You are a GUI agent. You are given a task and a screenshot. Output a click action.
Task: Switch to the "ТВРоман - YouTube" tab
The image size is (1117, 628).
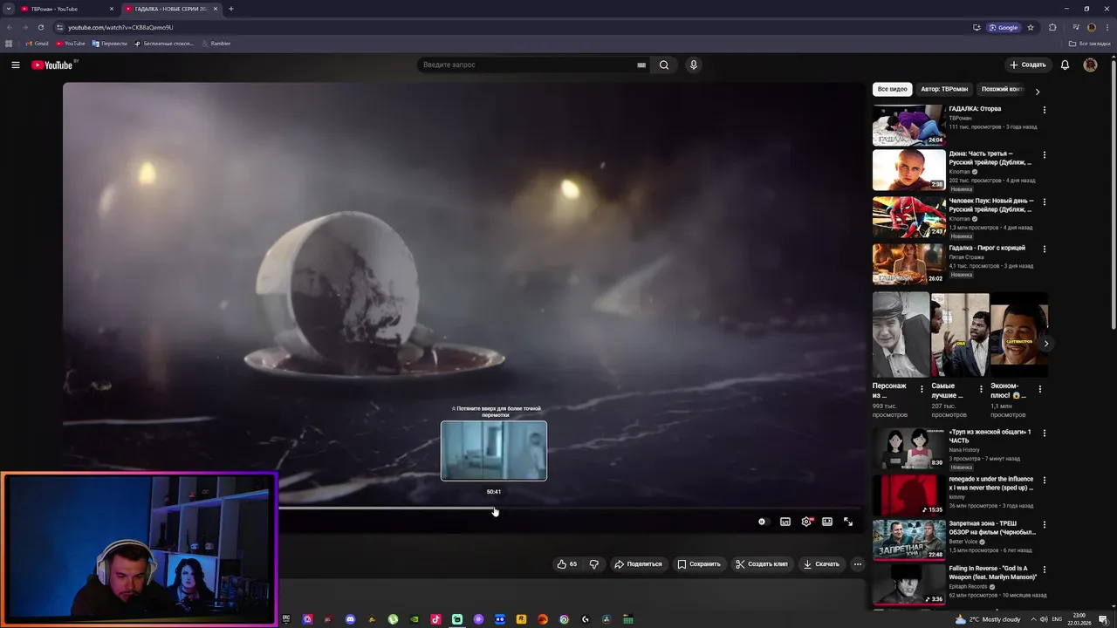pos(68,9)
